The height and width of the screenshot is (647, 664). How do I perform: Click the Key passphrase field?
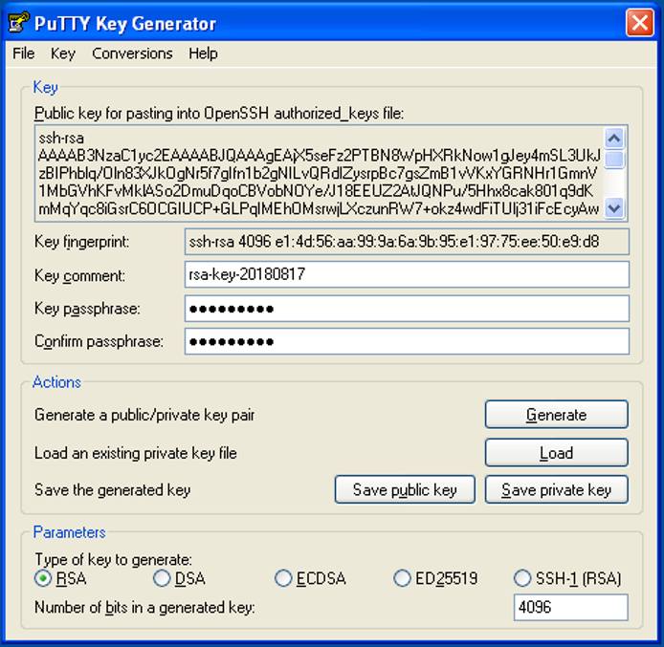[407, 309]
